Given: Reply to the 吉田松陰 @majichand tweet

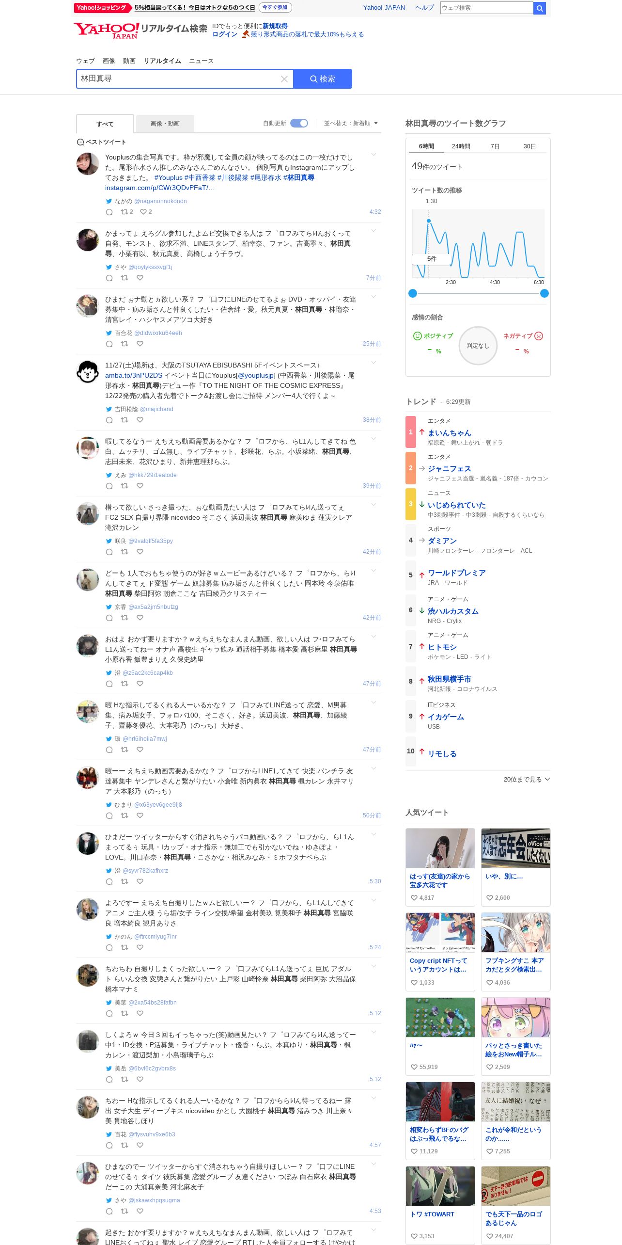Looking at the screenshot, I should 109,420.
